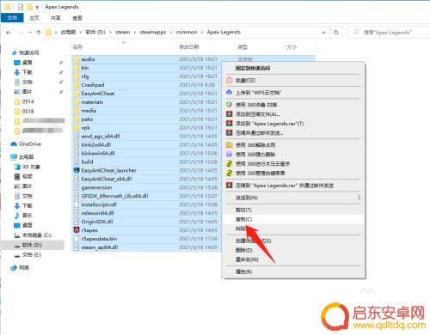Open the 文件 ribbon tab
Image resolution: width=430 pixels, height=335 pixels.
coord(12,18)
